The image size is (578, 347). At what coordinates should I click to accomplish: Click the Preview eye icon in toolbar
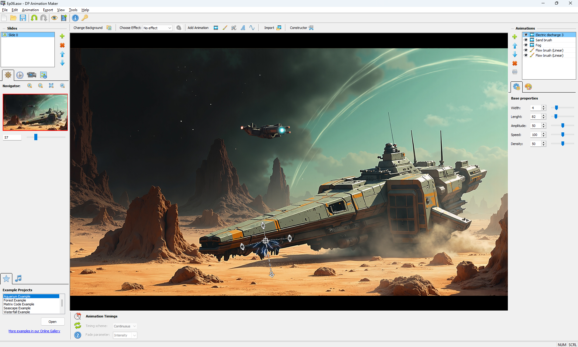(54, 18)
